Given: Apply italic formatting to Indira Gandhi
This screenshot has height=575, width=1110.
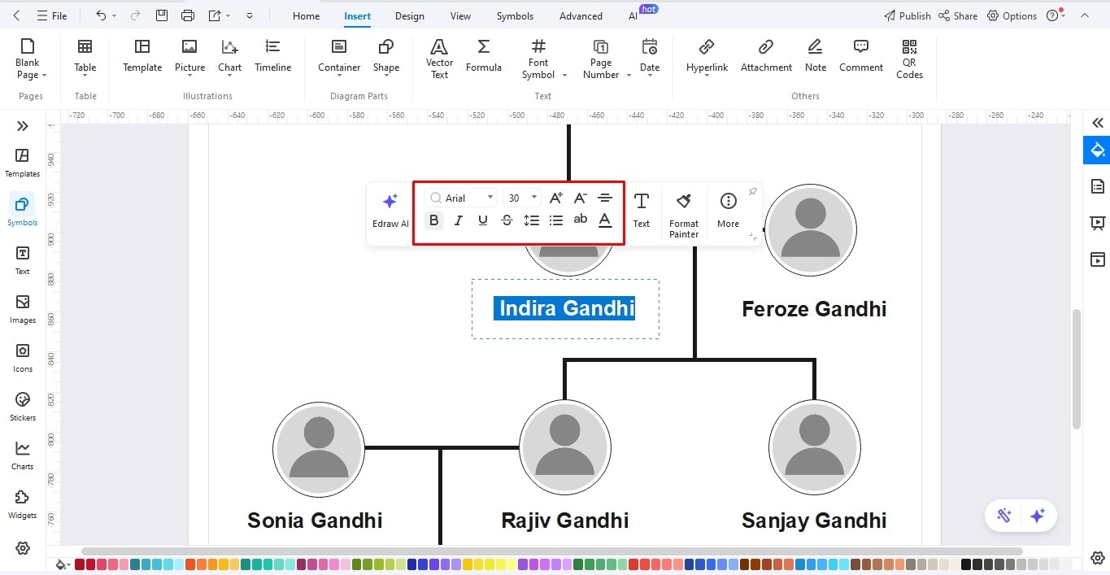Looking at the screenshot, I should [458, 220].
